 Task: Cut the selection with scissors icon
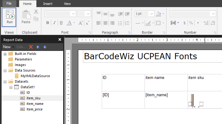point(36,12)
